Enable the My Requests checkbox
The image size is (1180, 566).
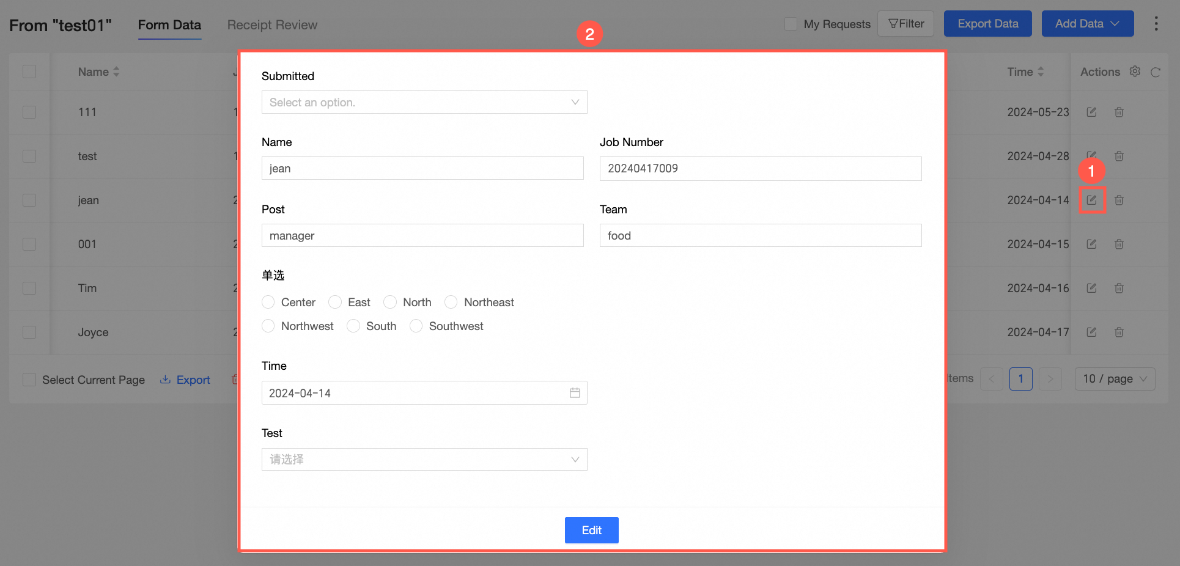pos(791,24)
